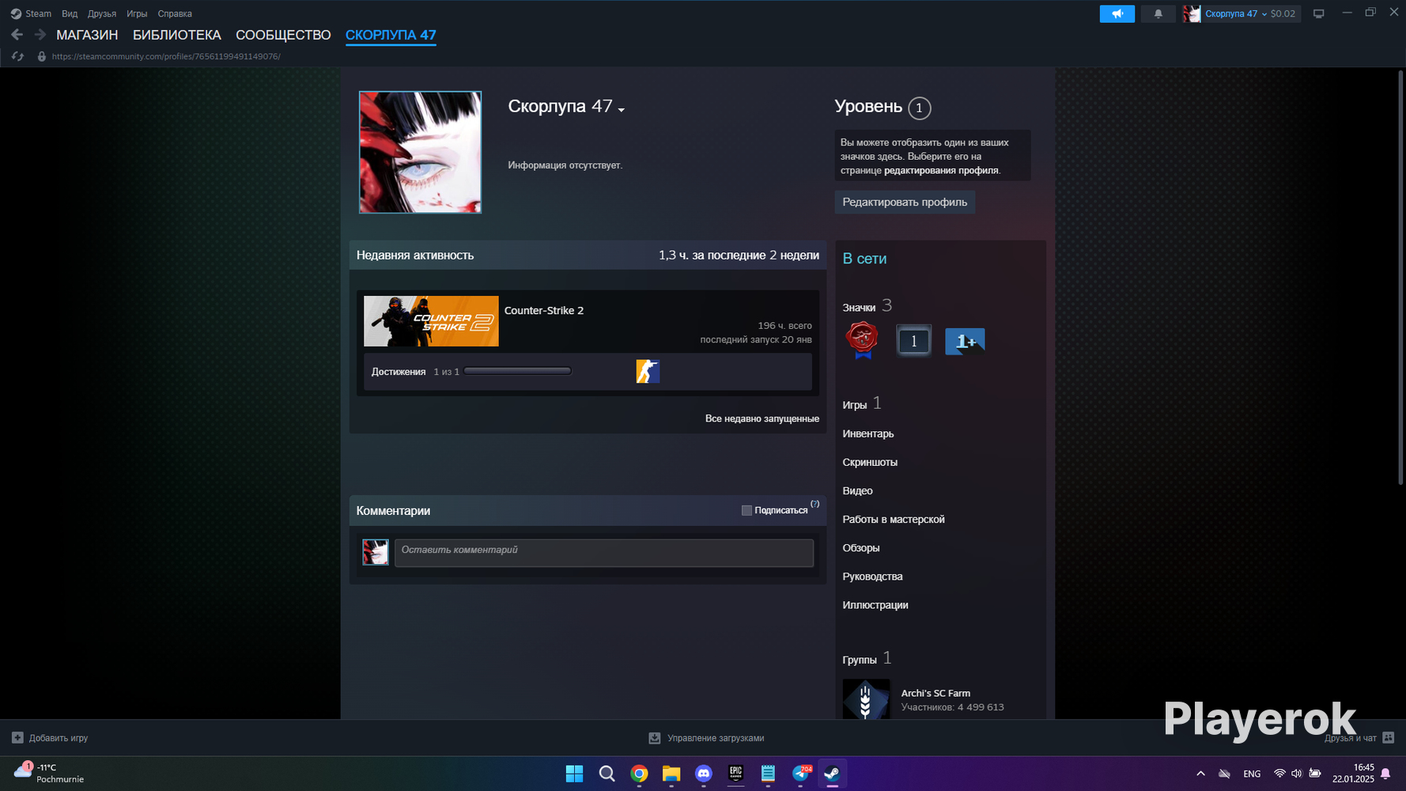Click the редактирования профиля link
Viewport: 1406px width, 791px height.
(941, 170)
